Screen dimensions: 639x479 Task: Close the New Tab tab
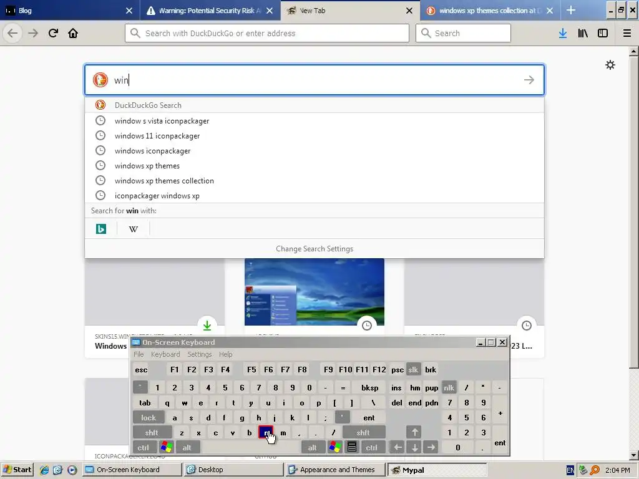(x=409, y=11)
